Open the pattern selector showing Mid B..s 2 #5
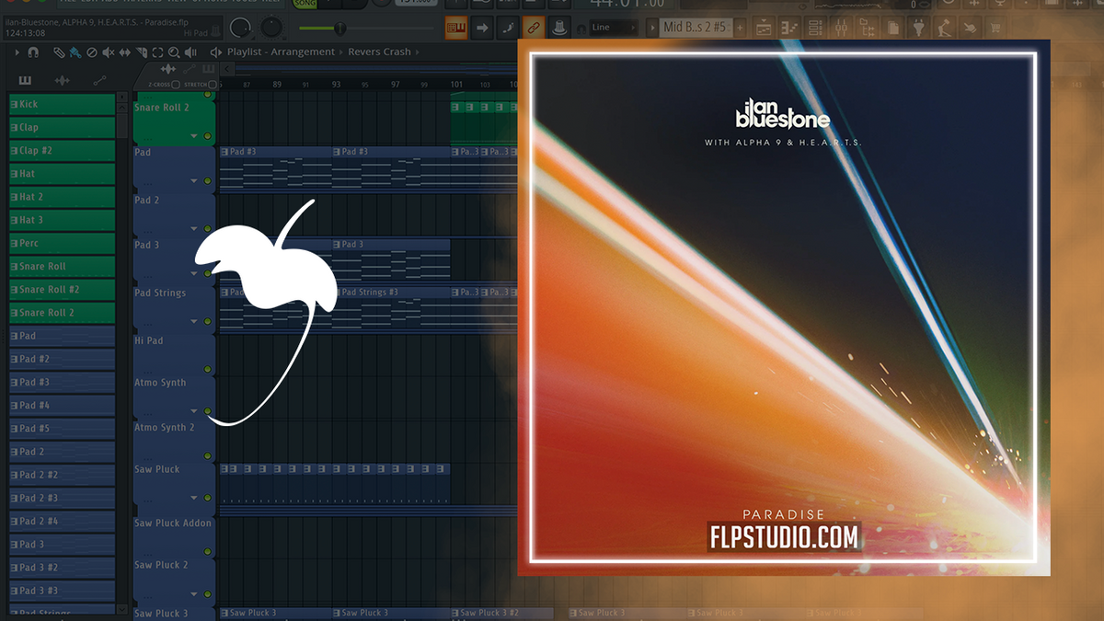 (697, 27)
